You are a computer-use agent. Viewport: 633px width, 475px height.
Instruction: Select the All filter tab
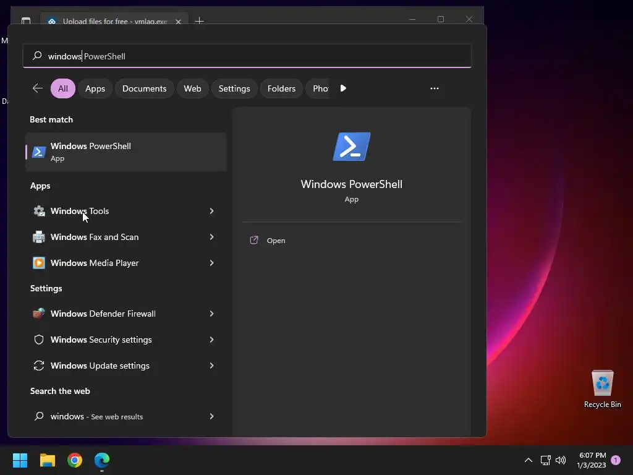pyautogui.click(x=63, y=88)
